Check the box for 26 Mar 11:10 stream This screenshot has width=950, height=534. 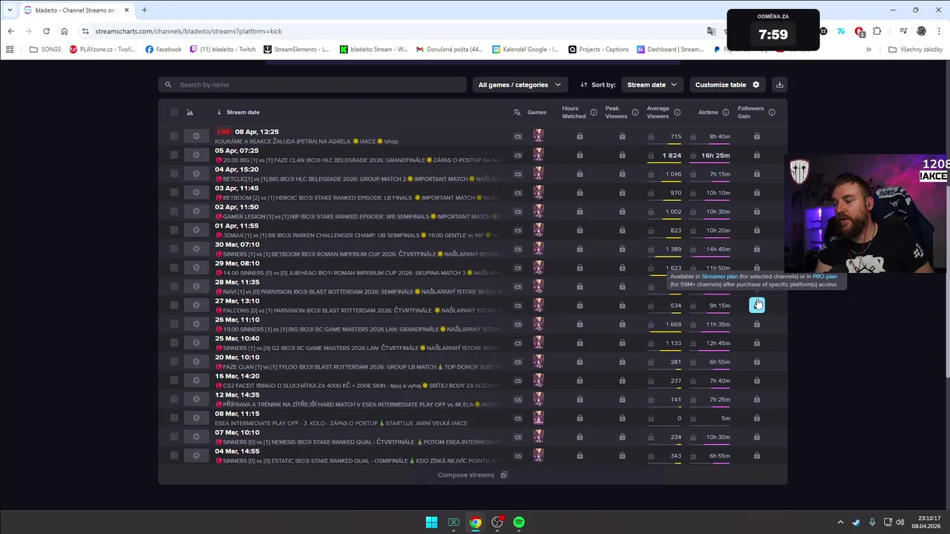[x=174, y=324]
